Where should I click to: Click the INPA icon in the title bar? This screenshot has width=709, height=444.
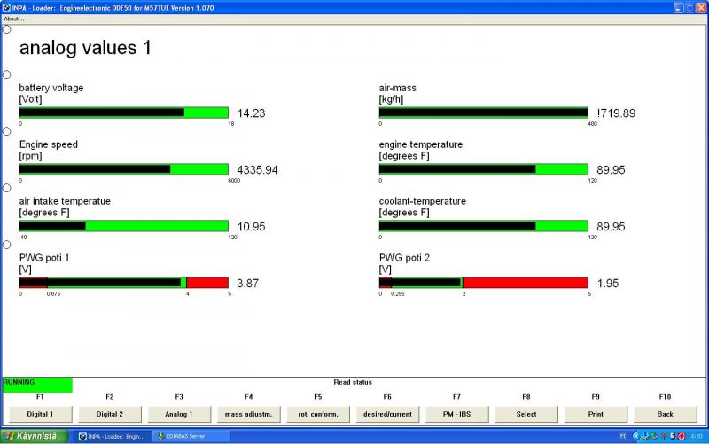pyautogui.click(x=6, y=7)
